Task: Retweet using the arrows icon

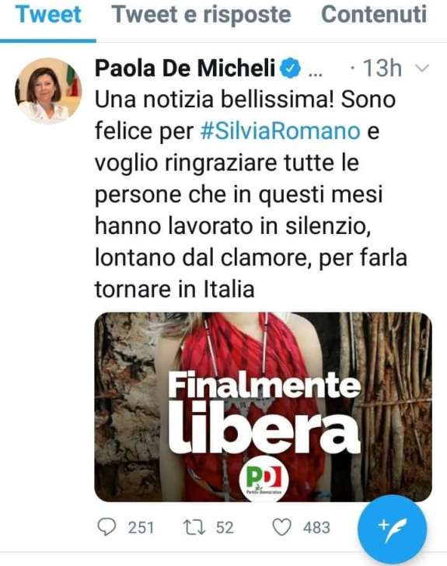Action: tap(194, 527)
